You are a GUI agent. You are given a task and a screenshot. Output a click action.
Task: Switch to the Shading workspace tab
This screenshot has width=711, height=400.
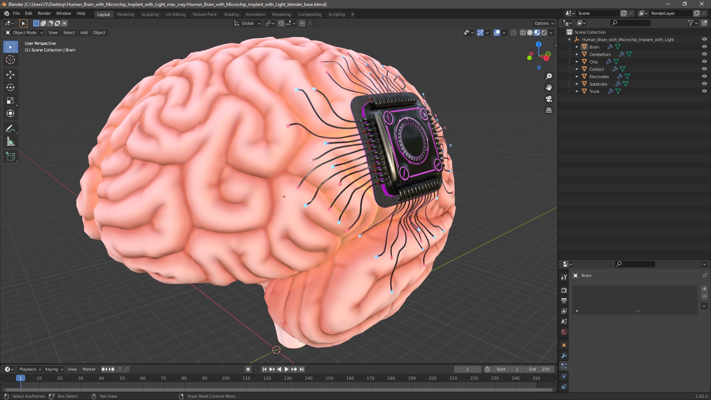pos(231,14)
